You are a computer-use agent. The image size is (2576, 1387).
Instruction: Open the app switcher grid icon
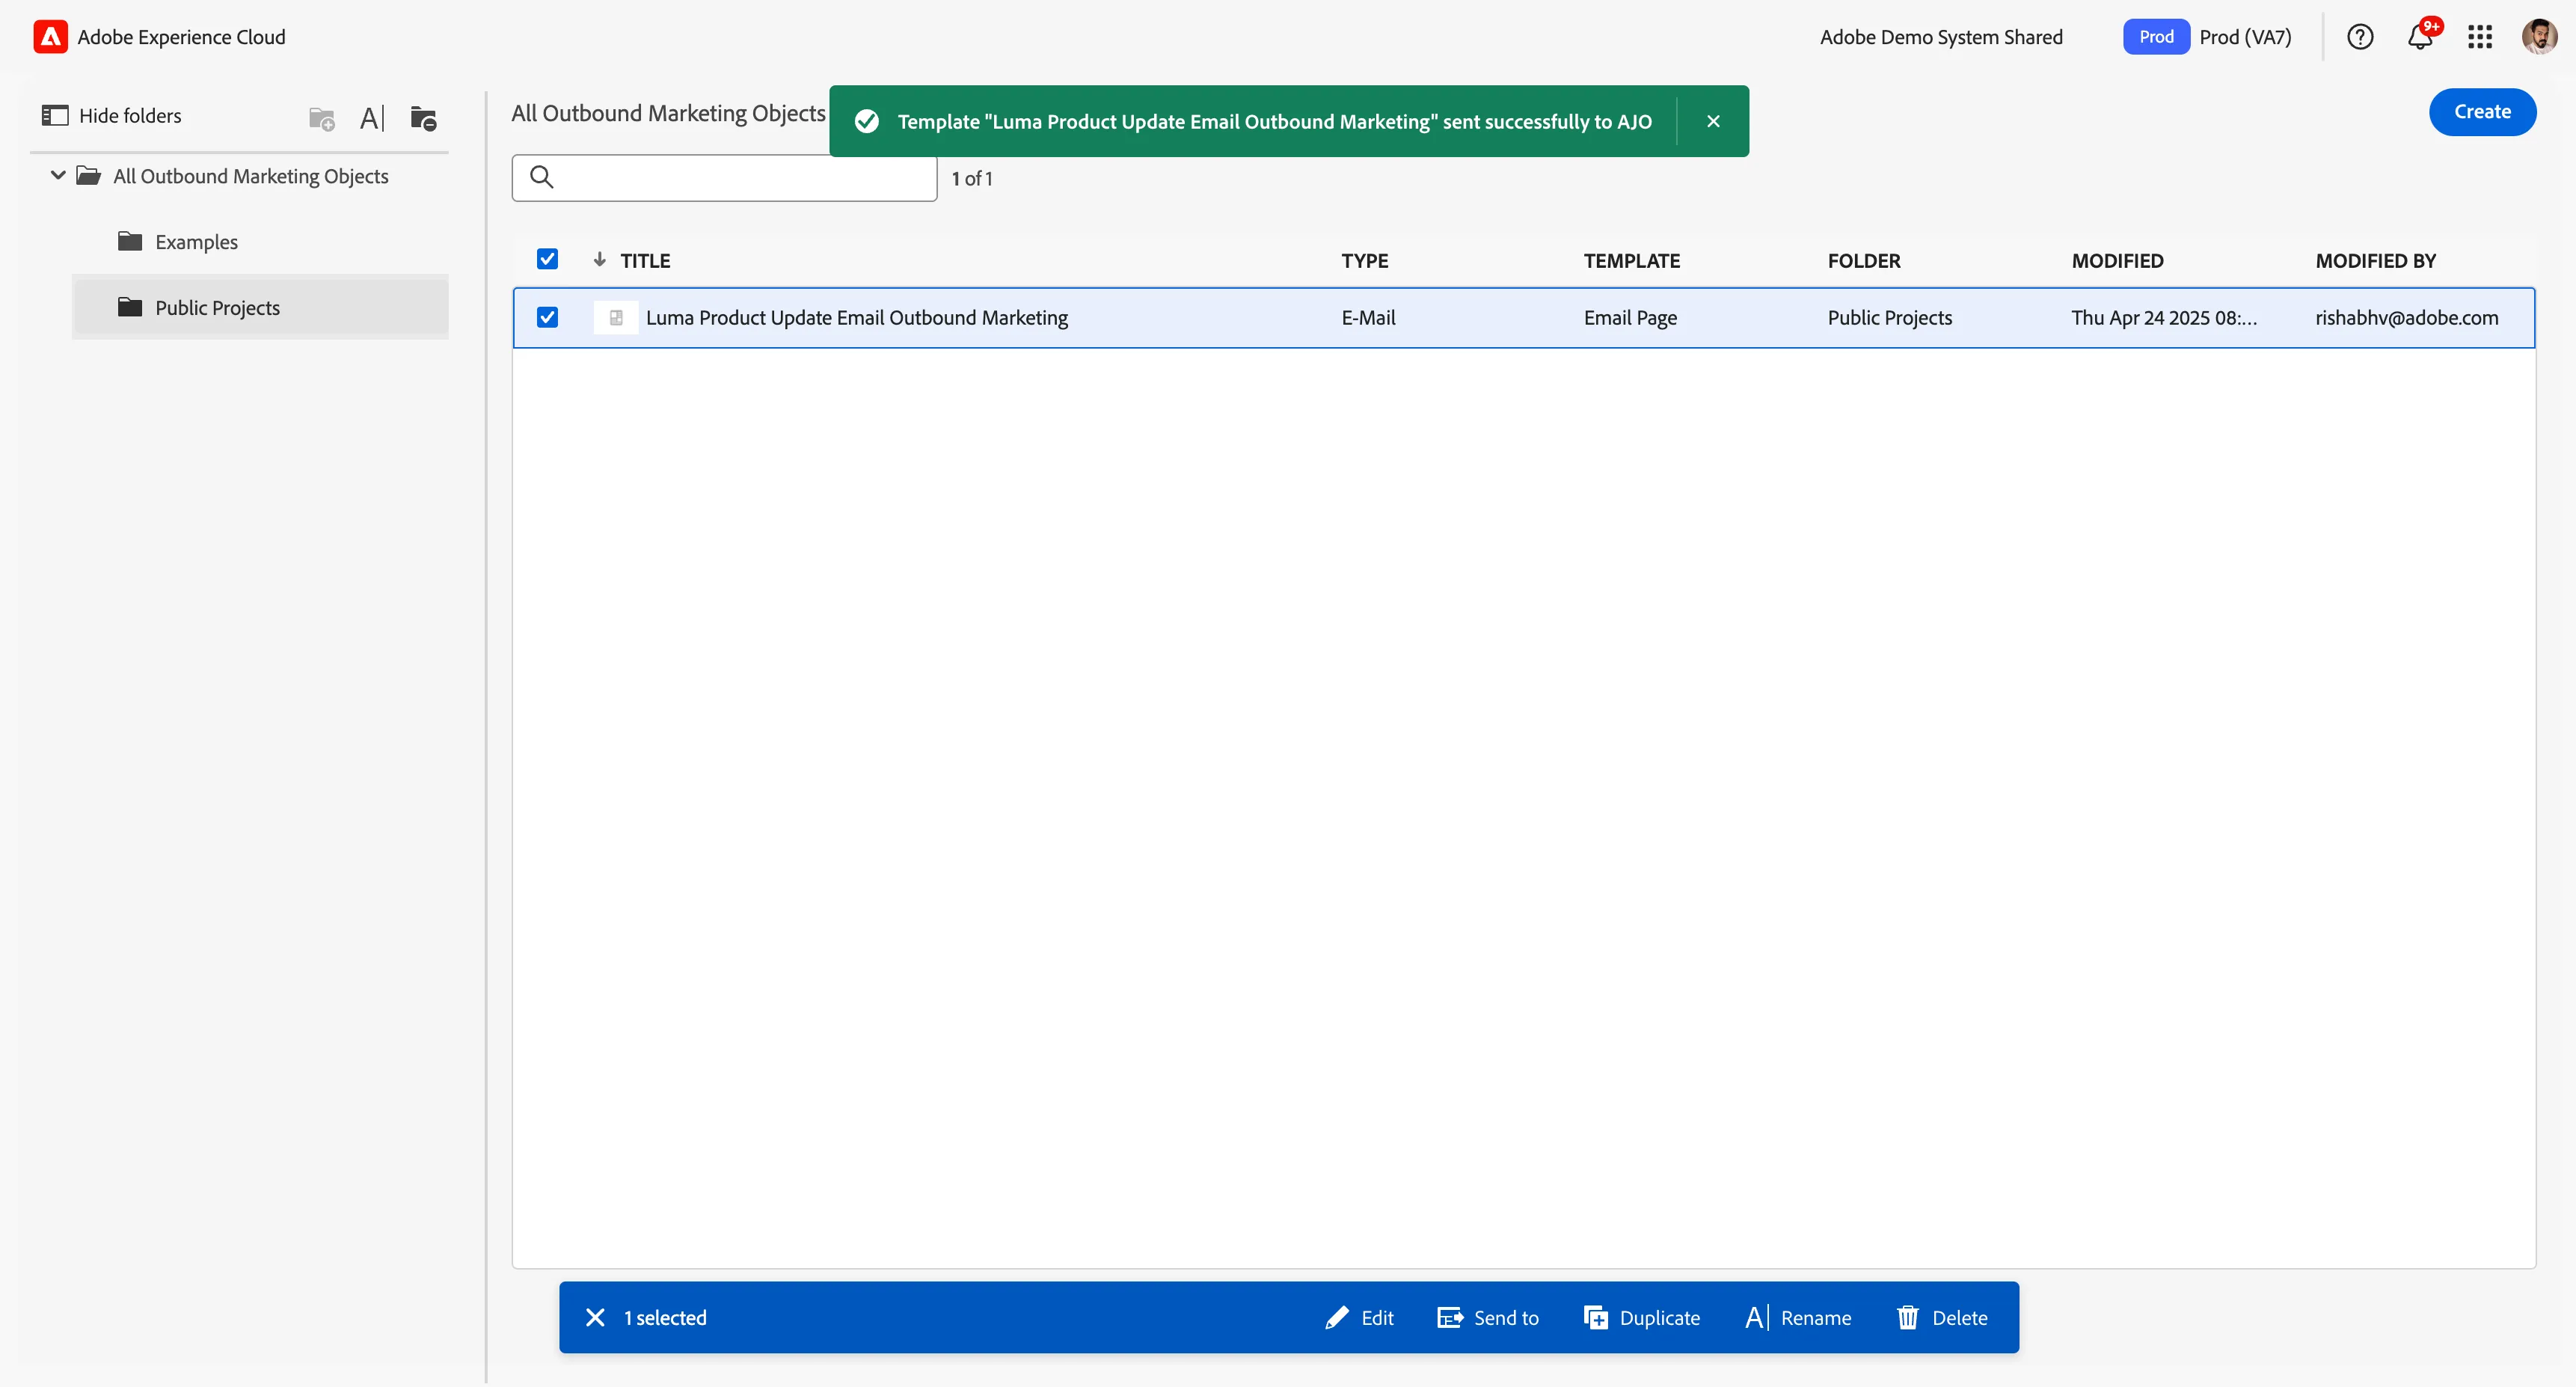[2480, 37]
